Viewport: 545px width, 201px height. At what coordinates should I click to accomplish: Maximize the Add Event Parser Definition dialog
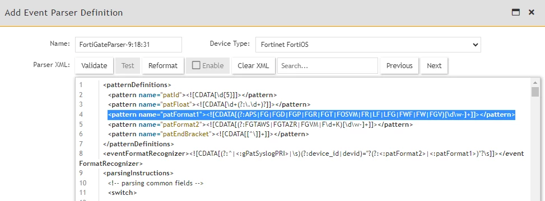click(x=516, y=12)
